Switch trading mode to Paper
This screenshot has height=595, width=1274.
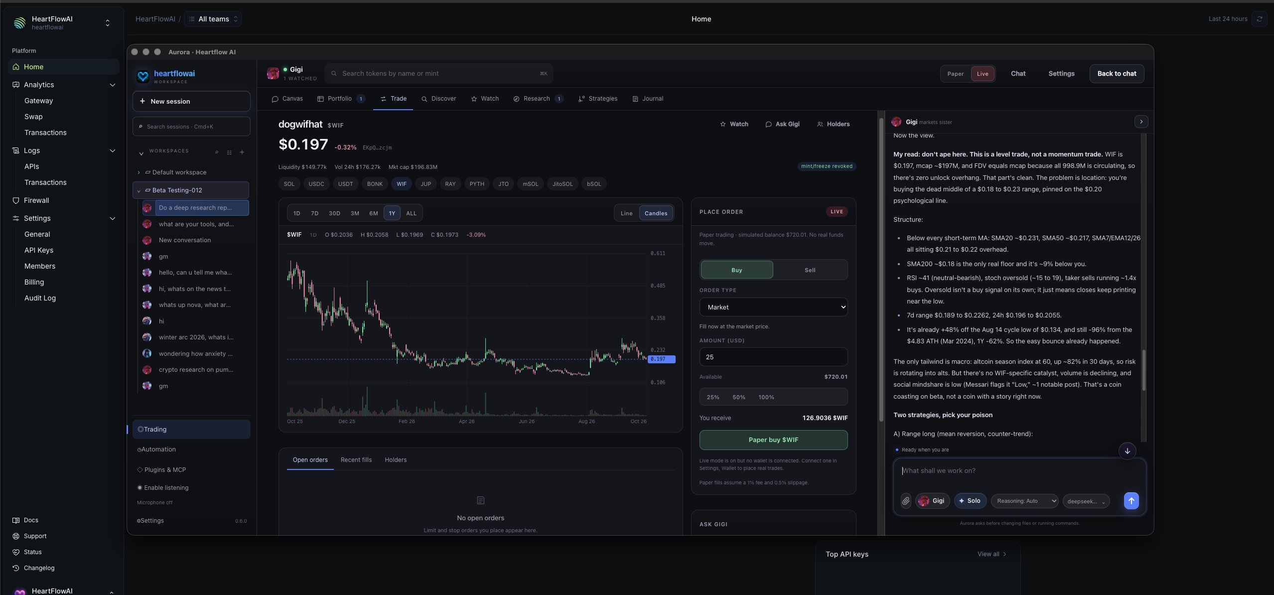955,74
